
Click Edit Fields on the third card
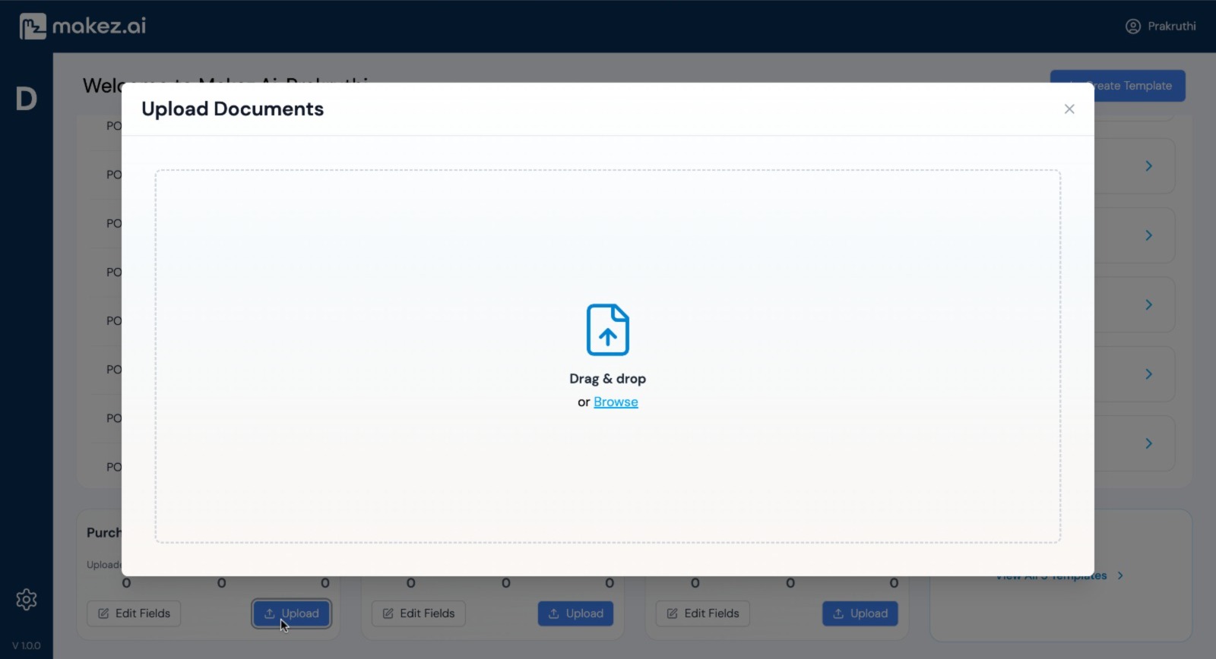pyautogui.click(x=703, y=613)
